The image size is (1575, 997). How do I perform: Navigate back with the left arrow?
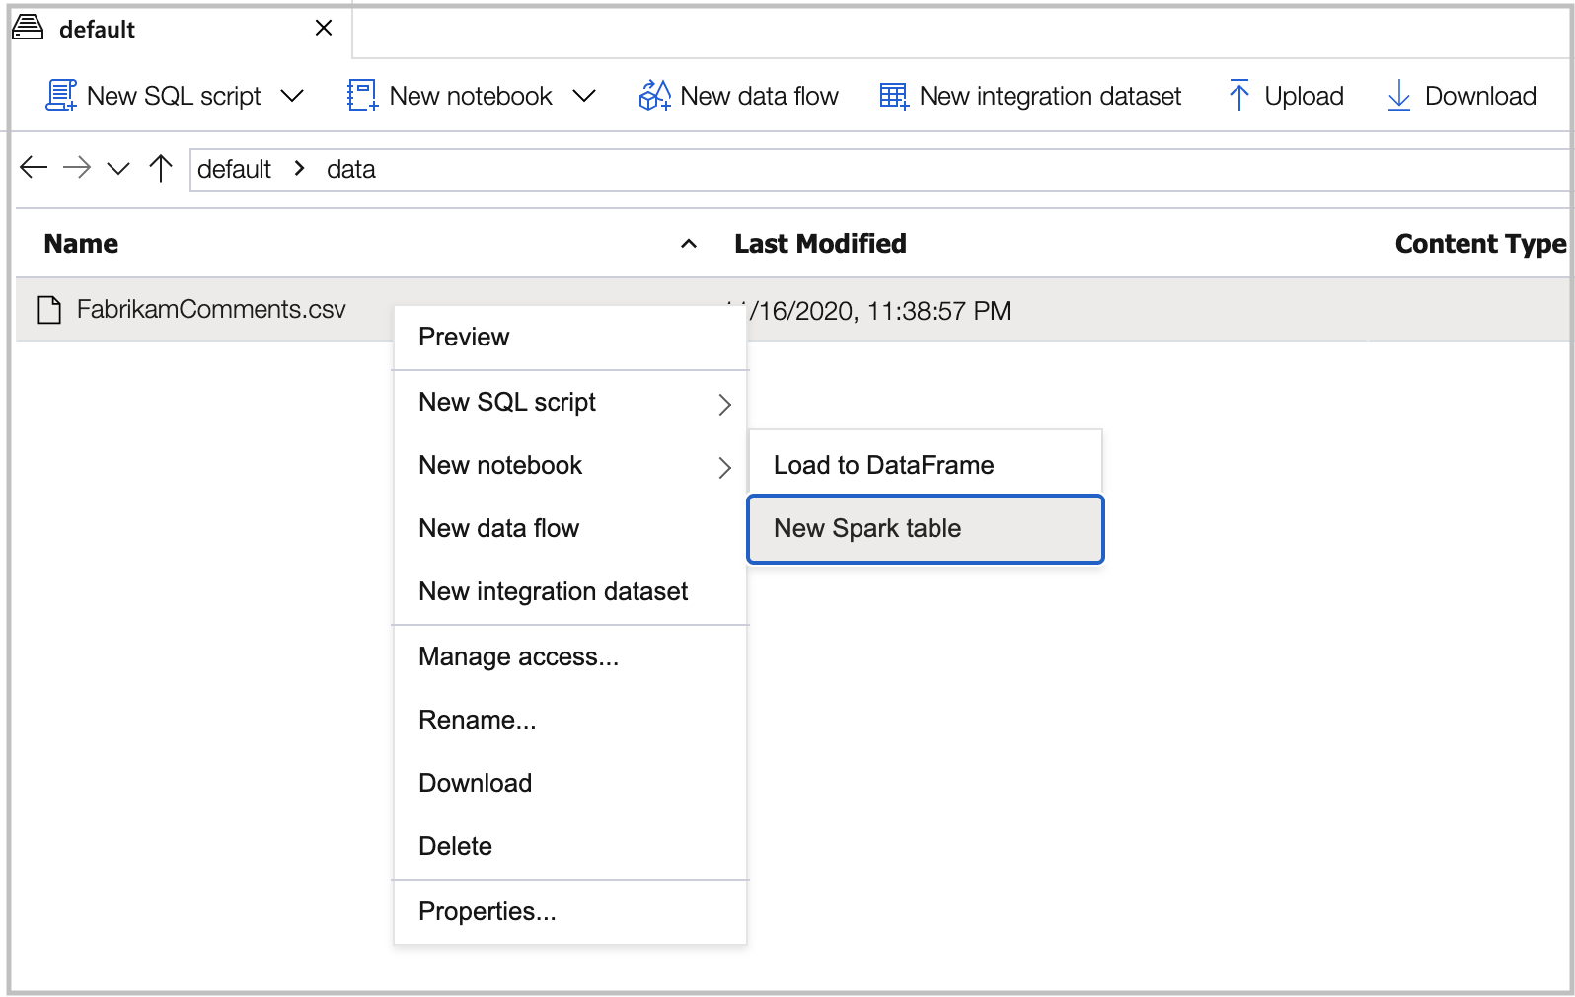click(x=34, y=168)
